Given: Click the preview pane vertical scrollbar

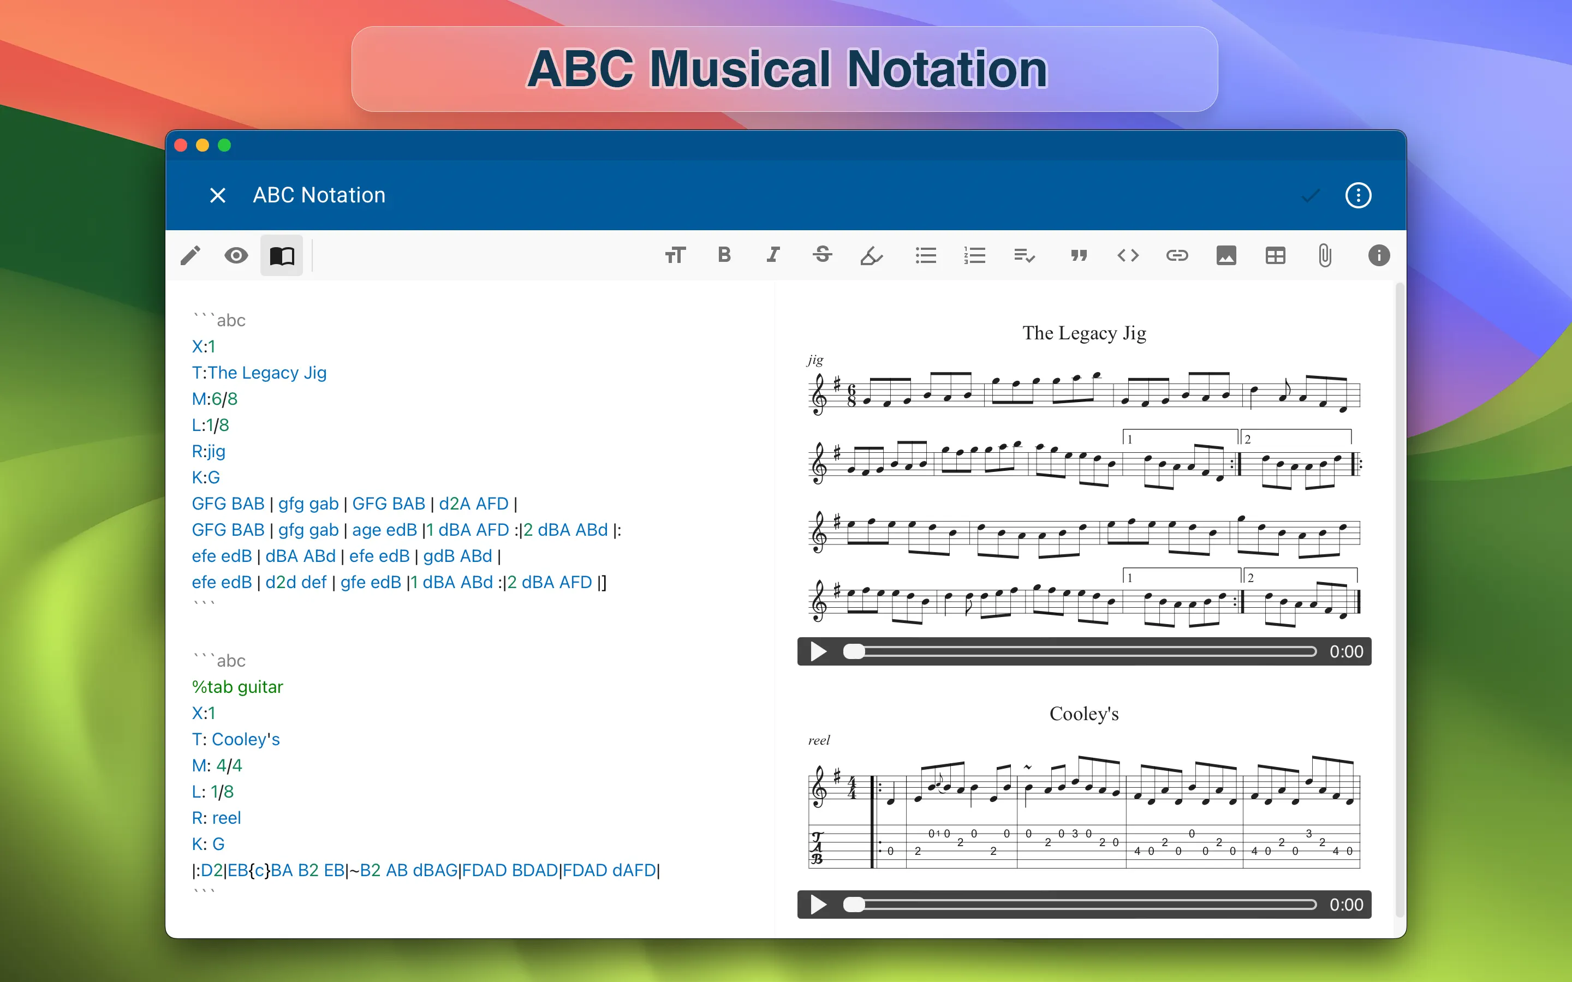Looking at the screenshot, I should [1400, 584].
